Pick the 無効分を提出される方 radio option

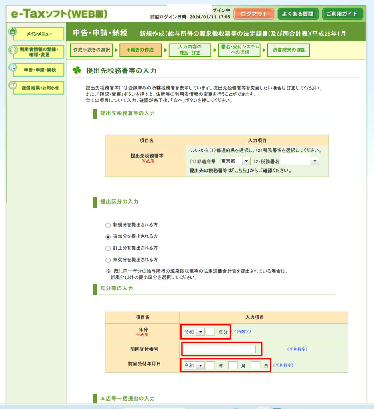click(x=108, y=260)
